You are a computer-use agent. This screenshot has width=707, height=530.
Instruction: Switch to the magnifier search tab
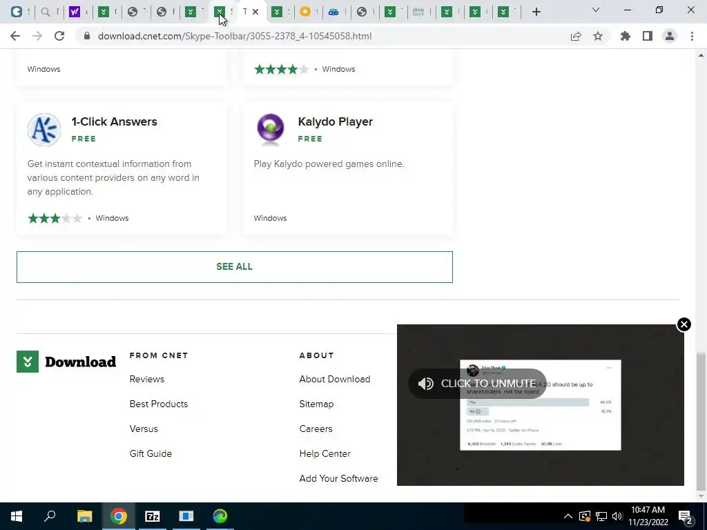46,12
